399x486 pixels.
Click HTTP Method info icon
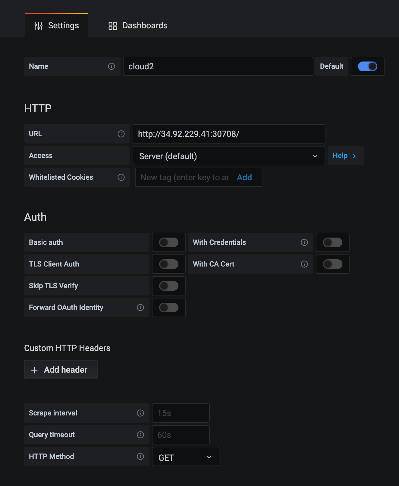[x=140, y=456]
